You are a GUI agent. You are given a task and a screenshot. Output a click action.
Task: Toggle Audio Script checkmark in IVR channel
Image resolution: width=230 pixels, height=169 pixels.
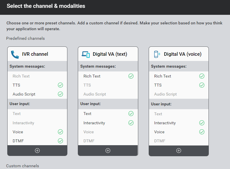(60, 94)
